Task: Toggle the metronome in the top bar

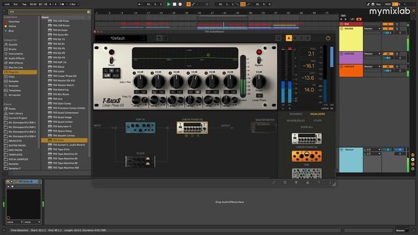Action: pos(63,5)
